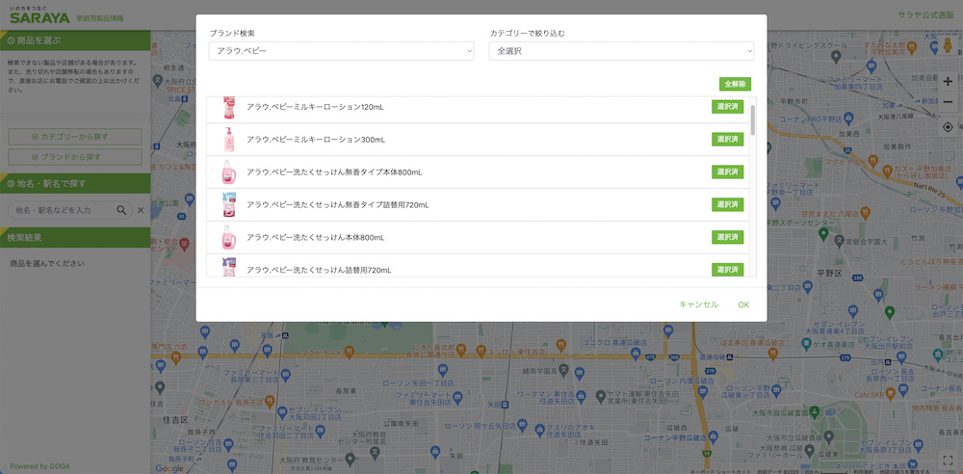The width and height of the screenshot is (963, 474).
Task: Select text アラウ.ベビー洗たくせっけん無香タイプ本体800mL
Action: [x=334, y=172]
